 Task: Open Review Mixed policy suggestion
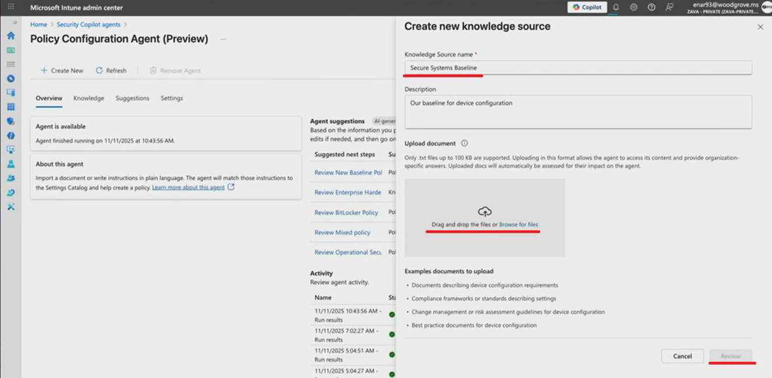342,233
